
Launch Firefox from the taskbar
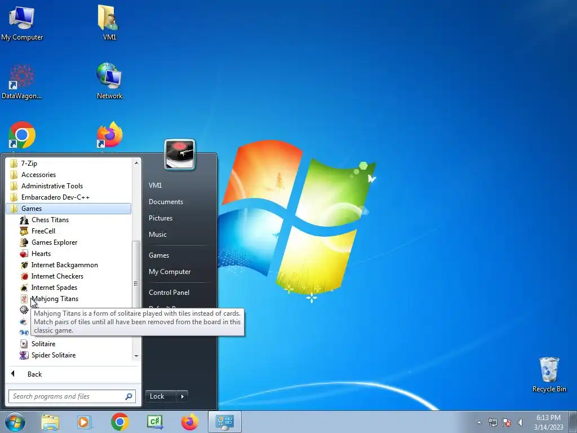[x=189, y=422]
